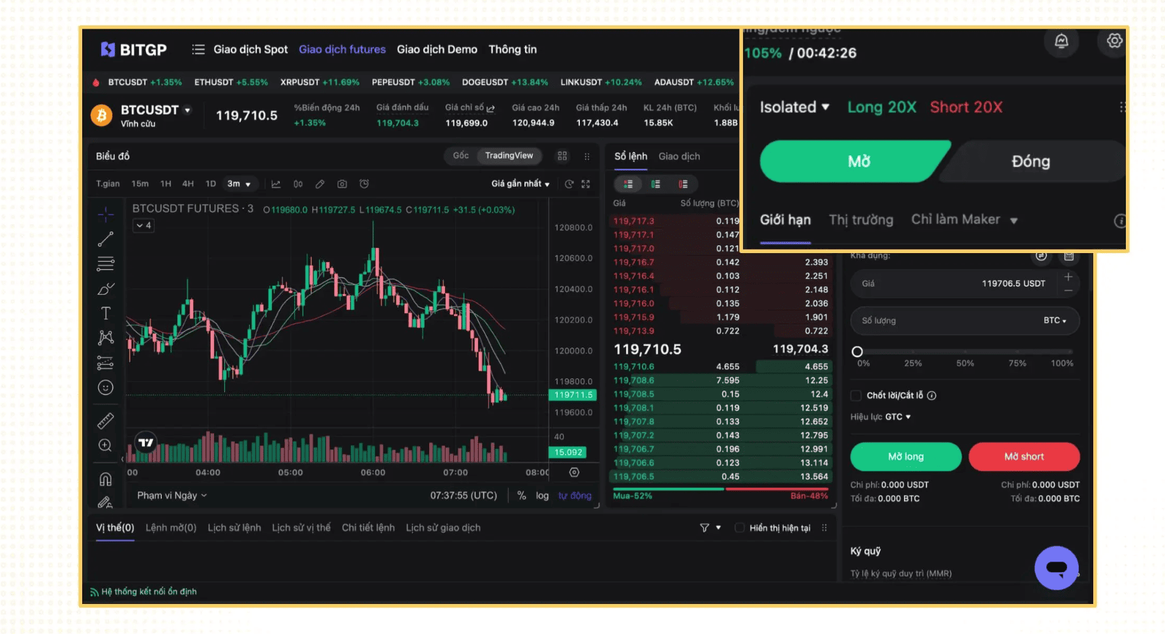The height and width of the screenshot is (634, 1165).
Task: Open the price alert clock icon
Action: (364, 184)
